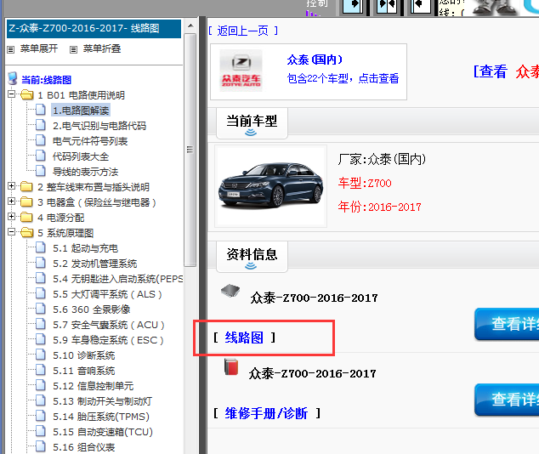Click '查看详细' button beside 线路图

tap(507, 324)
